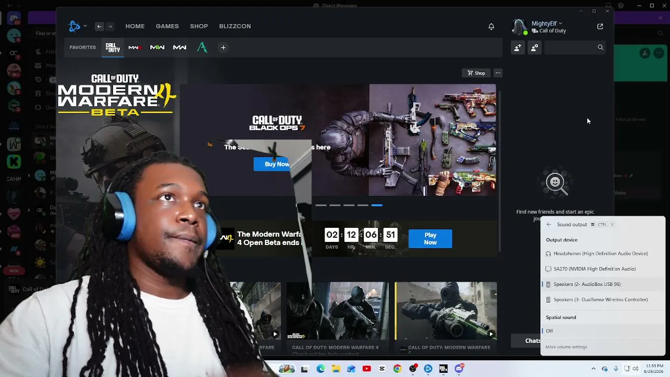The image size is (670, 377).
Task: Open YouTube app from the taskbar
Action: pyautogui.click(x=366, y=369)
